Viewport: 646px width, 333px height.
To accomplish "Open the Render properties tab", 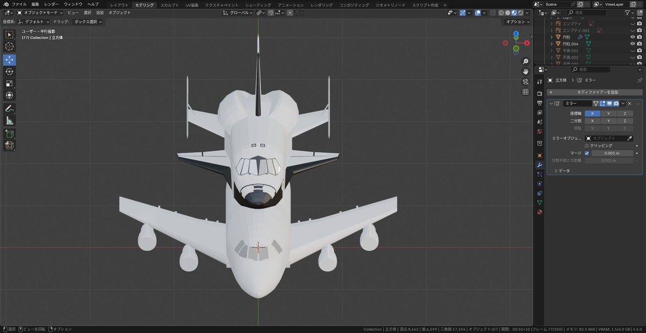I will (540, 93).
